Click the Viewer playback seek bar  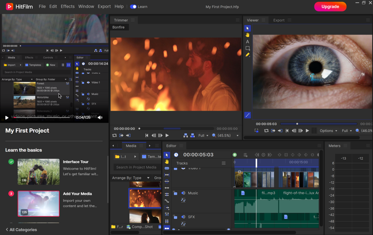[x=319, y=123]
